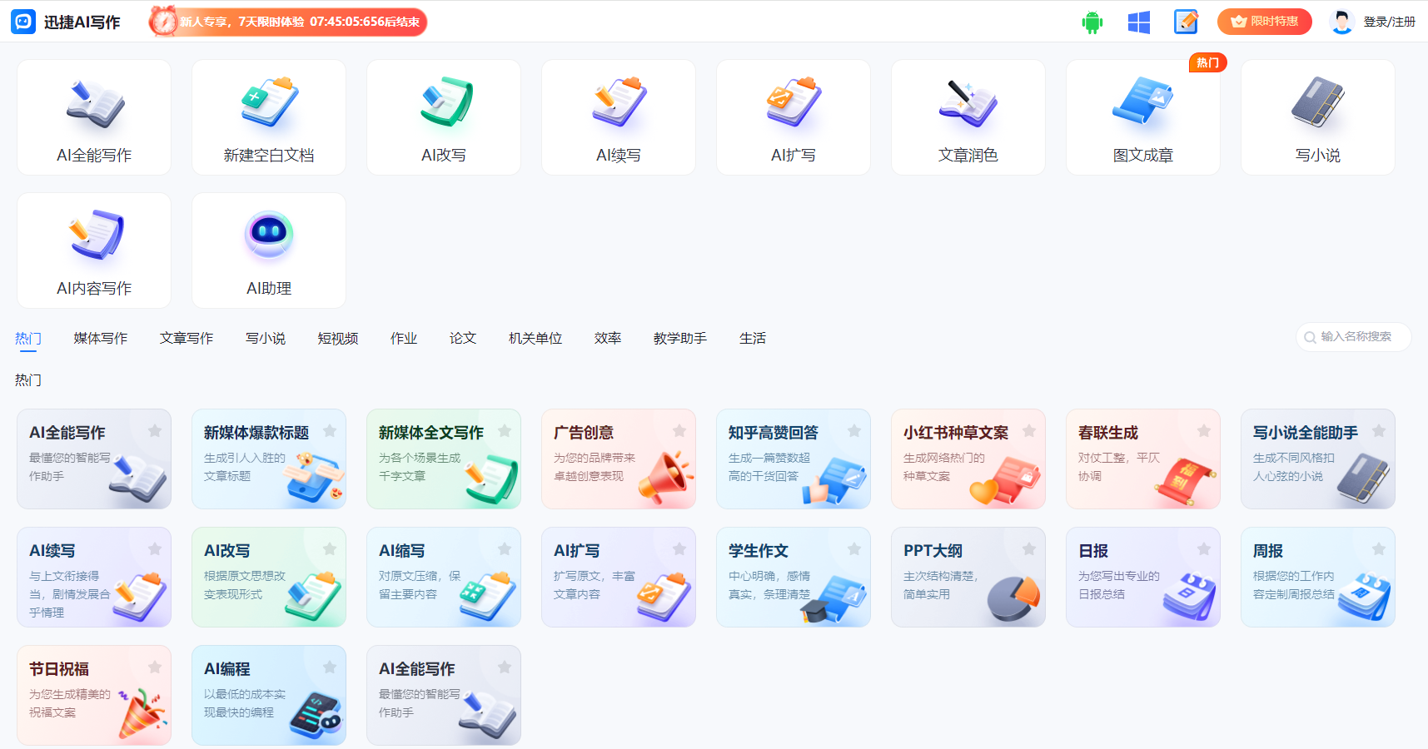
Task: Open the notepad edit icon in header
Action: tap(1185, 22)
